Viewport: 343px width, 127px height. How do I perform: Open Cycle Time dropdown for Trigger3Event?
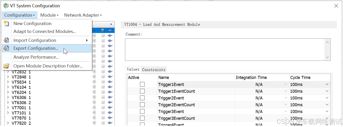point(327,111)
